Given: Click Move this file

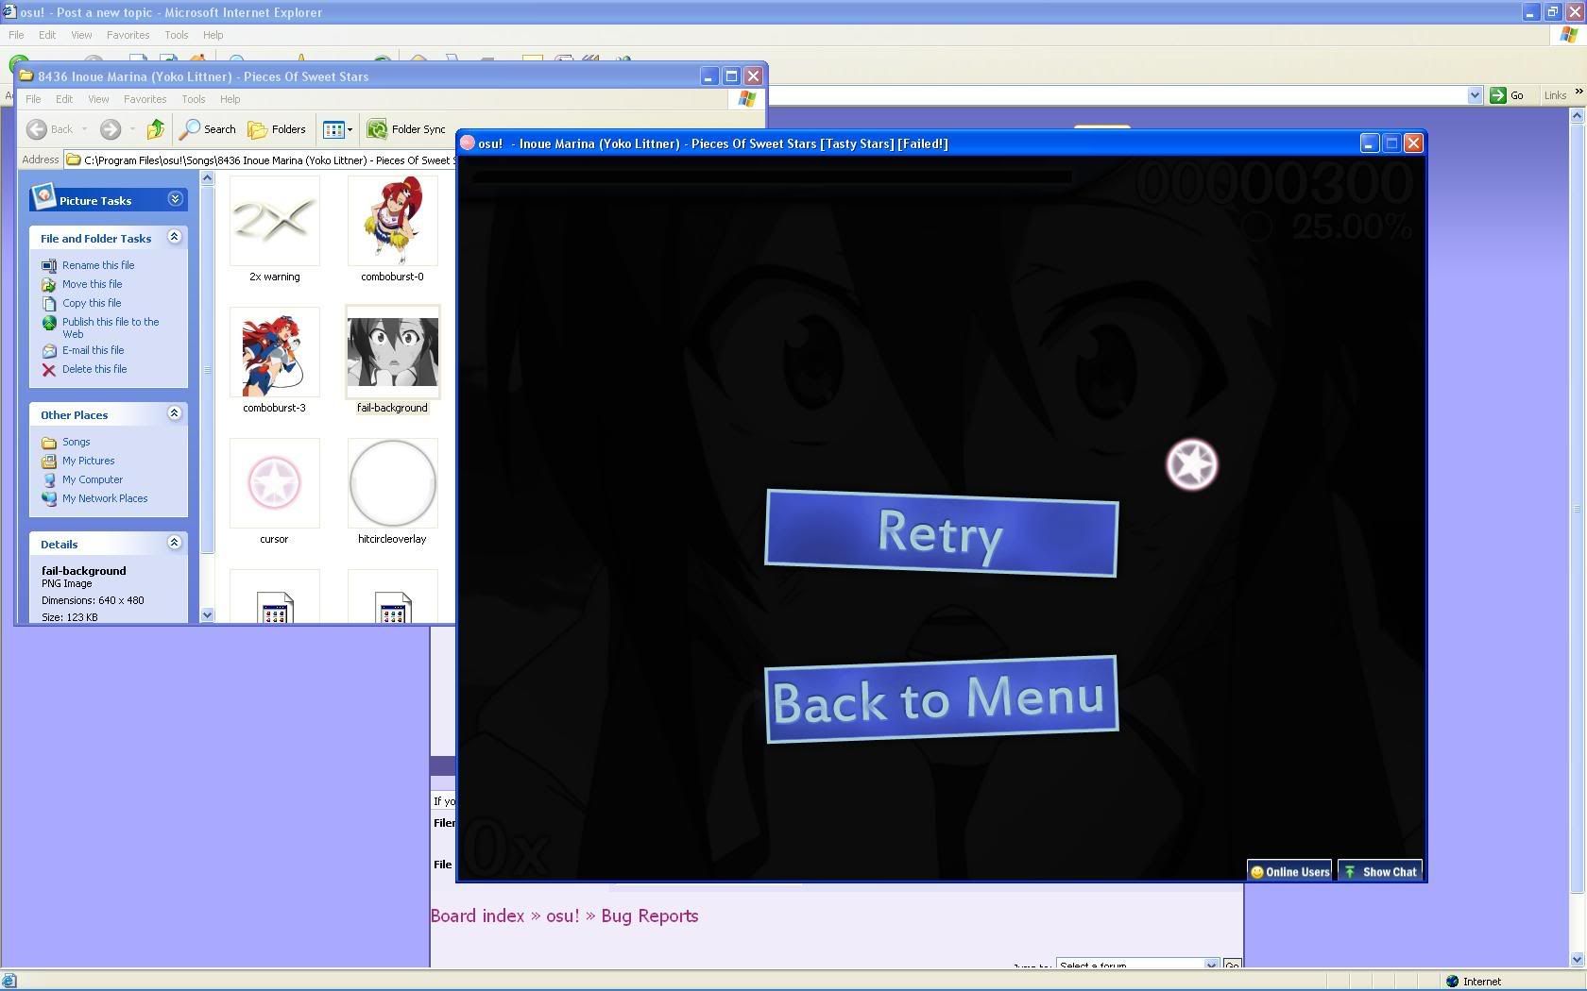Looking at the screenshot, I should [92, 284].
